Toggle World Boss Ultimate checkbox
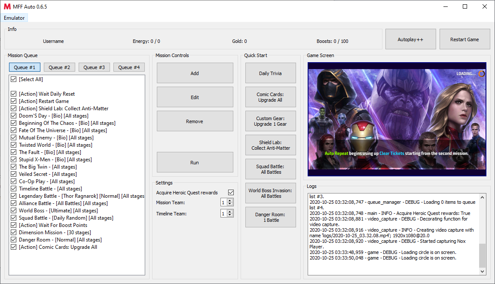 (x=14, y=211)
